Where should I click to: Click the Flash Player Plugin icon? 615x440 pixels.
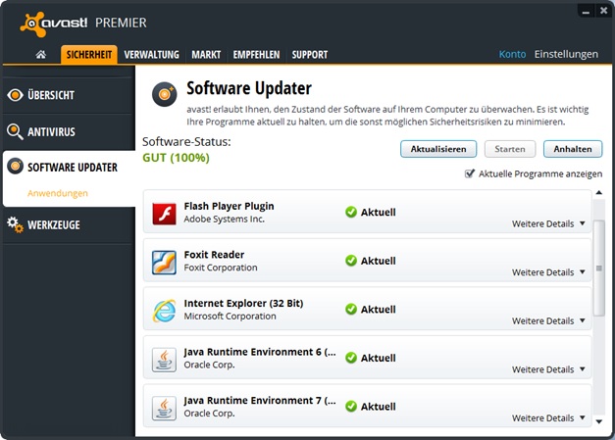164,214
